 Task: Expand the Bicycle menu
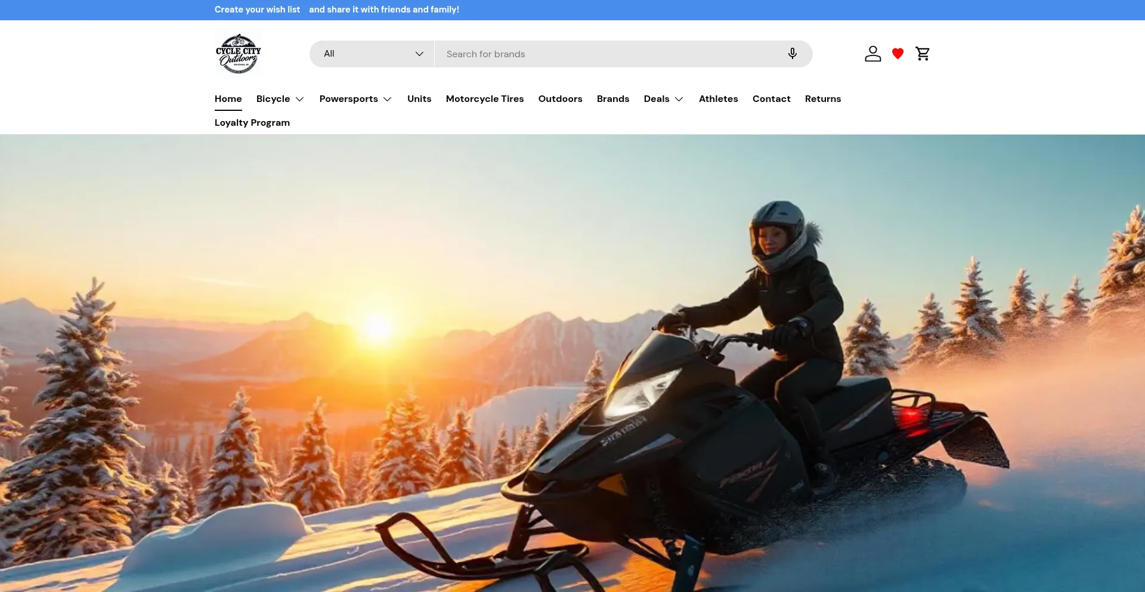click(x=280, y=99)
